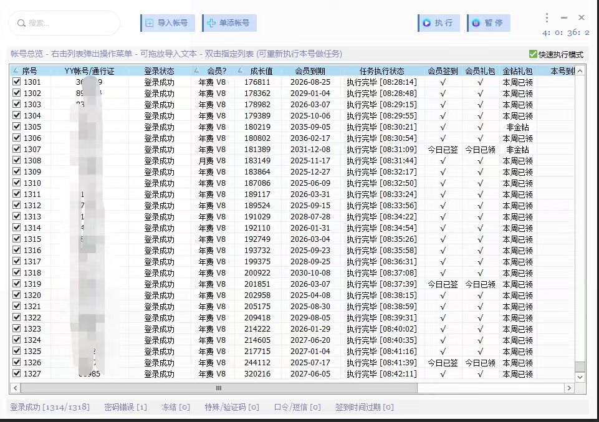Image resolution: width=599 pixels, height=422 pixels.
Task: Click the 会员到期 column header
Action: pyautogui.click(x=310, y=71)
